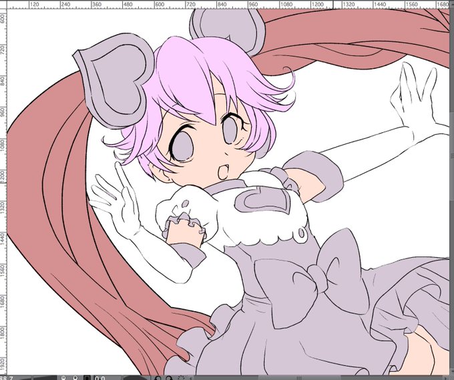Click the vertical ruler left of the canvas
The width and height of the screenshot is (454, 380).
click(3, 192)
